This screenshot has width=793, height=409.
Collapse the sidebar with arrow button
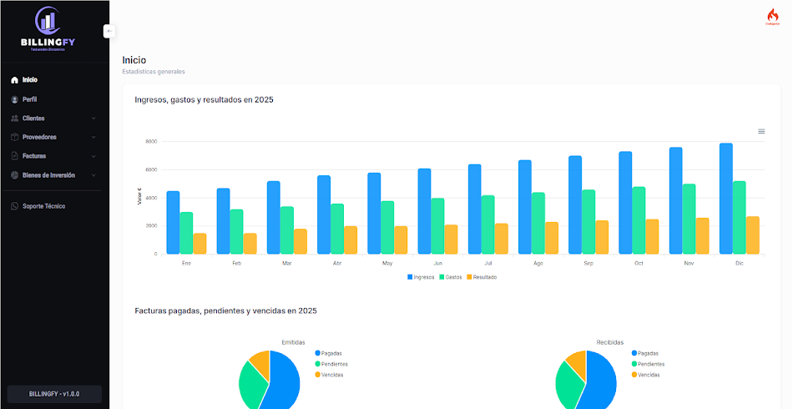(109, 31)
